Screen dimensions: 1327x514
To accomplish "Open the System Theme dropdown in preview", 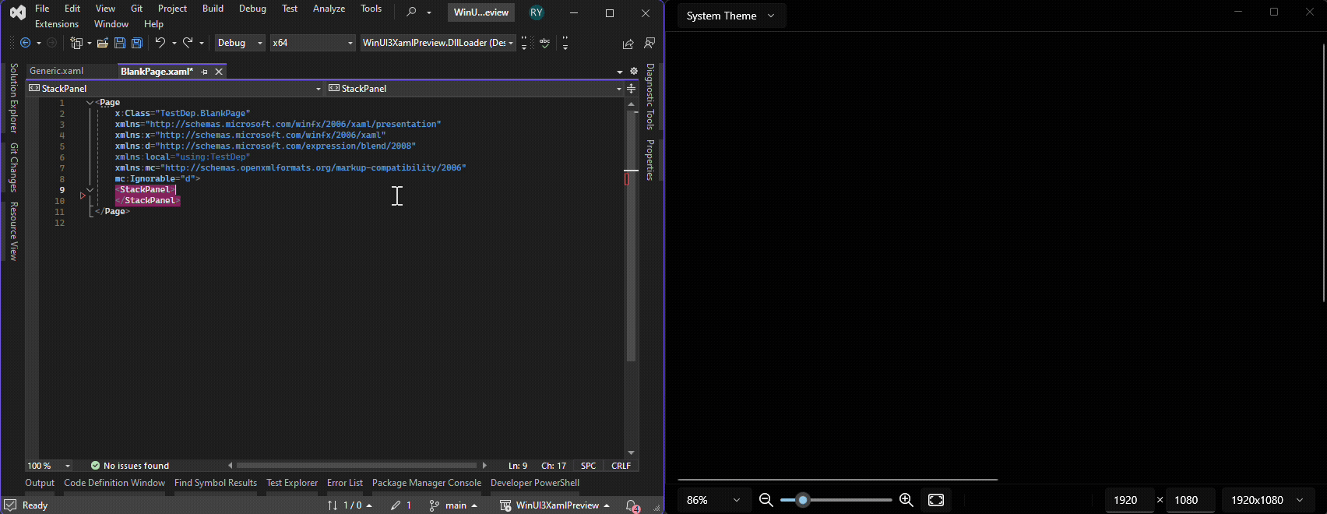I will [730, 16].
